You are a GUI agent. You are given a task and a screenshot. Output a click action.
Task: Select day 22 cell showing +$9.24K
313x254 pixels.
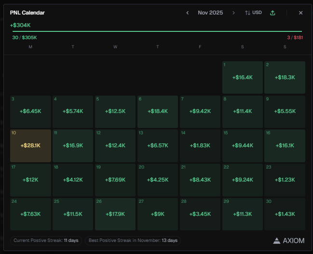pyautogui.click(x=242, y=180)
